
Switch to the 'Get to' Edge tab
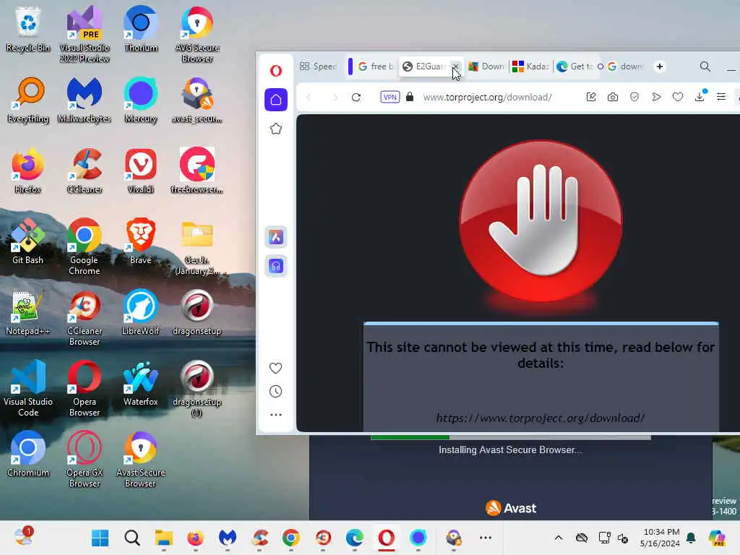pos(575,66)
